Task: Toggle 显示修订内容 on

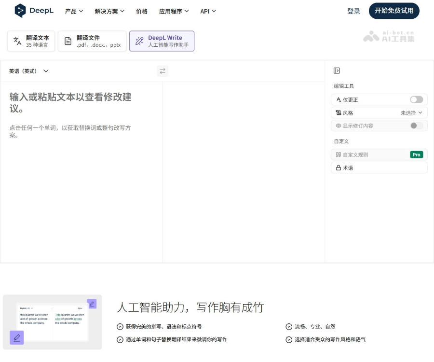Action: click(415, 125)
